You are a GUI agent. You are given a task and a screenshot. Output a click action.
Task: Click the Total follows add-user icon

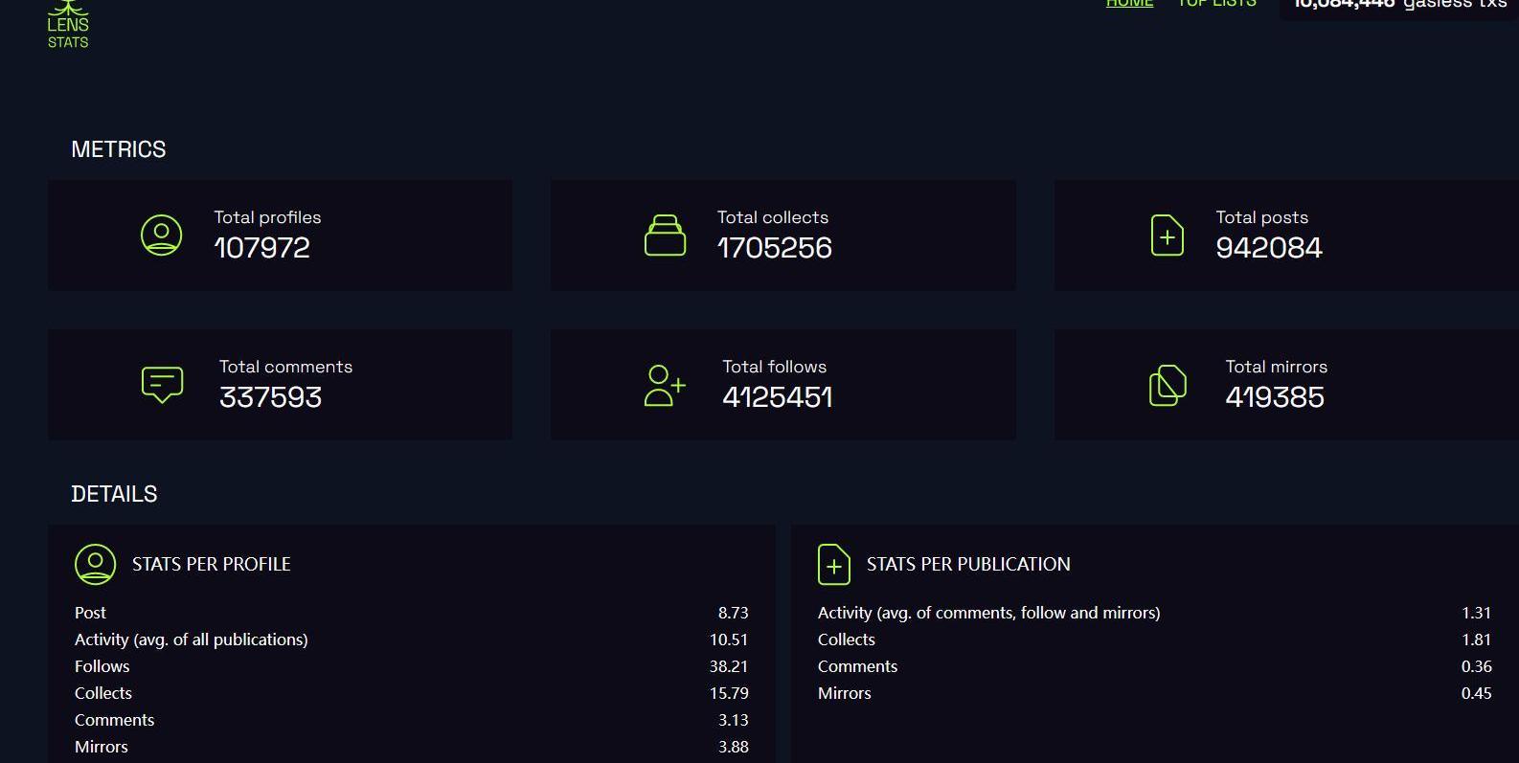[665, 385]
